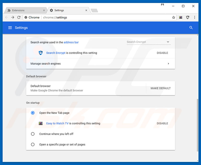Open a new tab with the new-tab button
This screenshot has height=165, width=201.
[94, 10]
